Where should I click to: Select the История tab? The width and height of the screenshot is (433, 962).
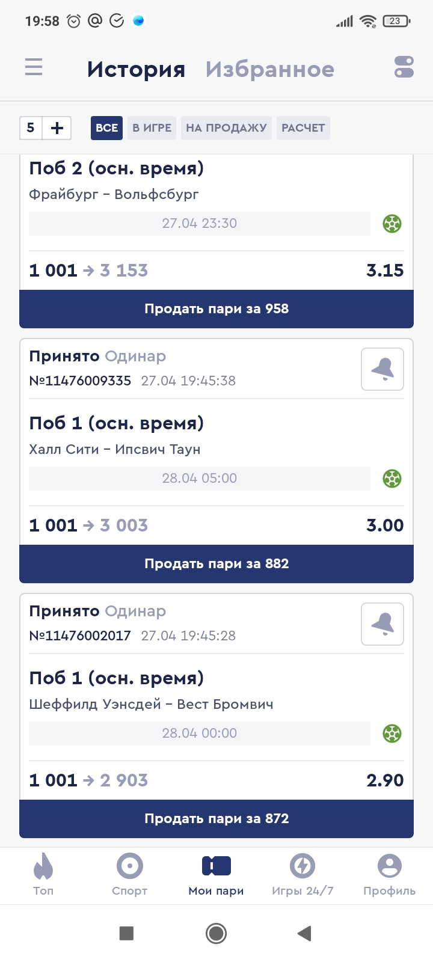point(136,70)
